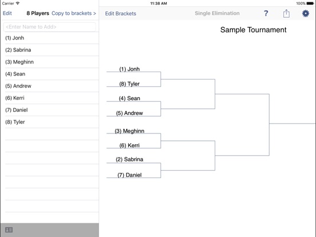Tap (7) Daniel slot in the bracket
This screenshot has height=237, width=316.
pos(129,175)
